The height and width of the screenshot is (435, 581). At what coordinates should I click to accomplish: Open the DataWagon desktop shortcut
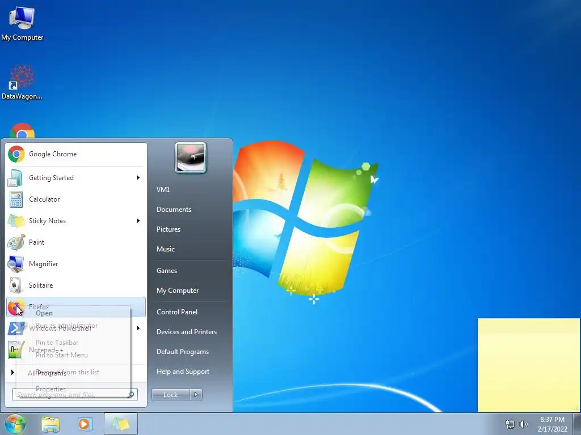point(22,82)
